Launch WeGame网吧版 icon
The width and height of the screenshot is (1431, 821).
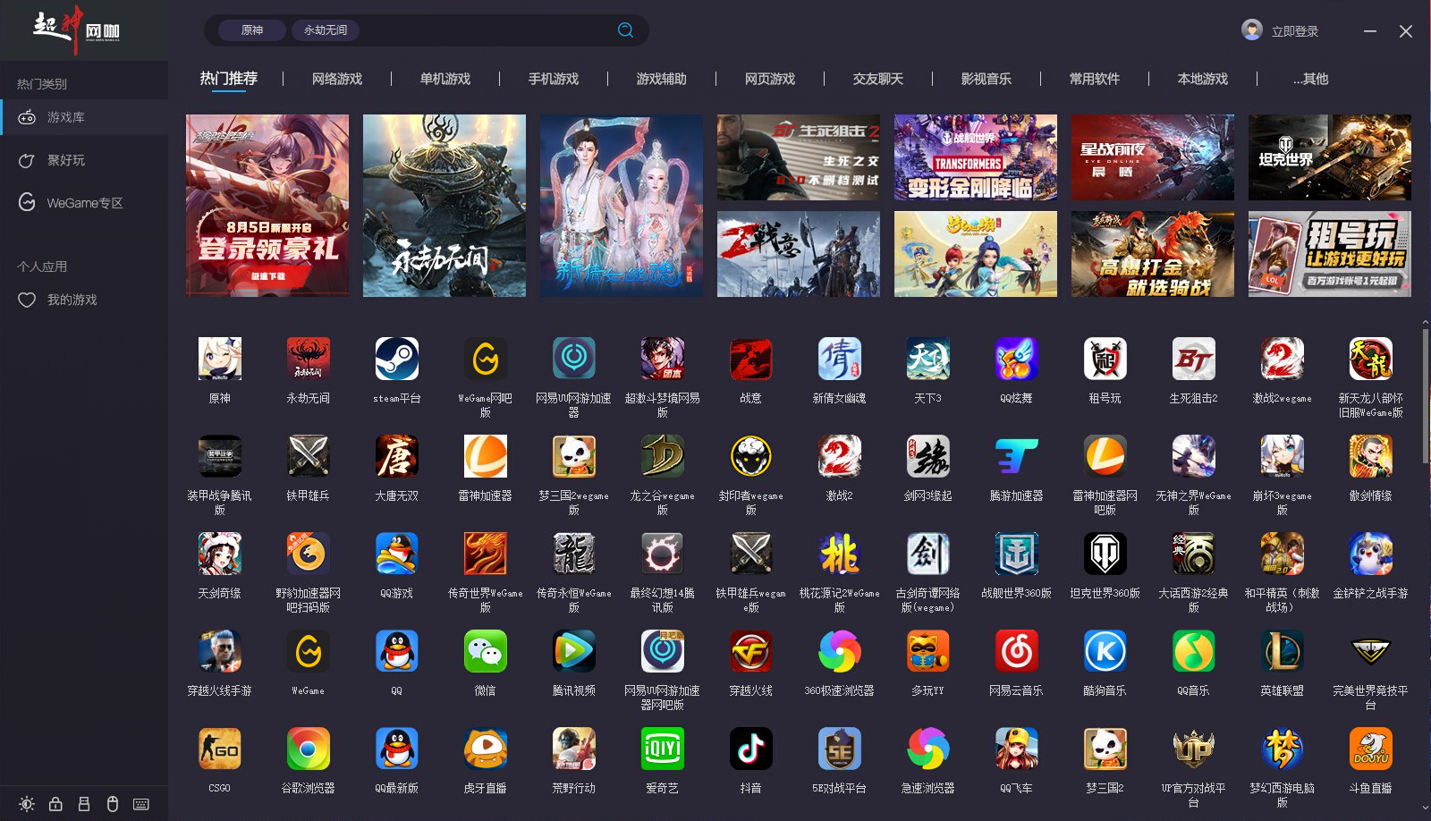point(486,359)
